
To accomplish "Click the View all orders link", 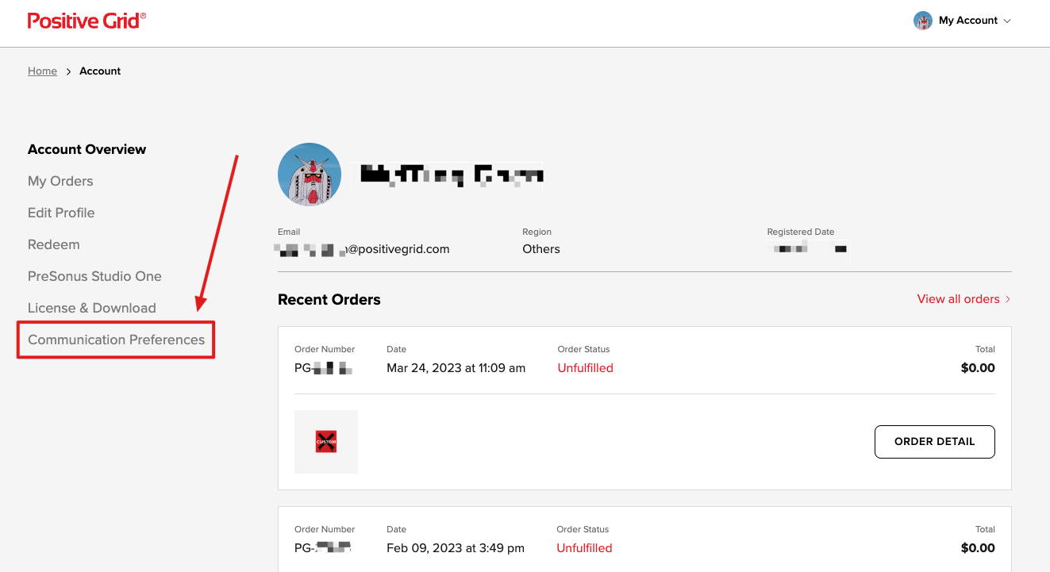I will point(958,299).
